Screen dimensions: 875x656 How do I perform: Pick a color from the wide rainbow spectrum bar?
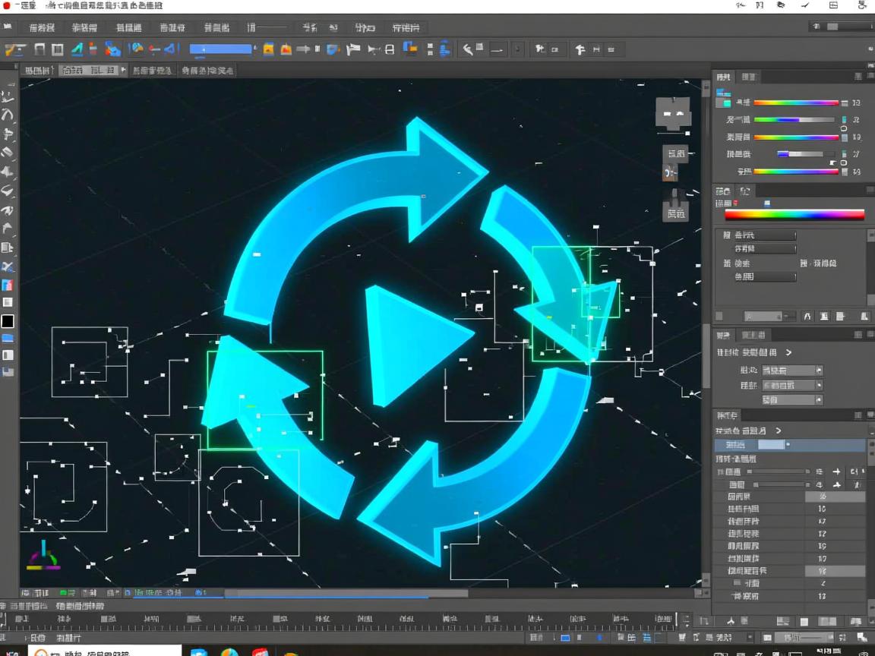pos(794,215)
